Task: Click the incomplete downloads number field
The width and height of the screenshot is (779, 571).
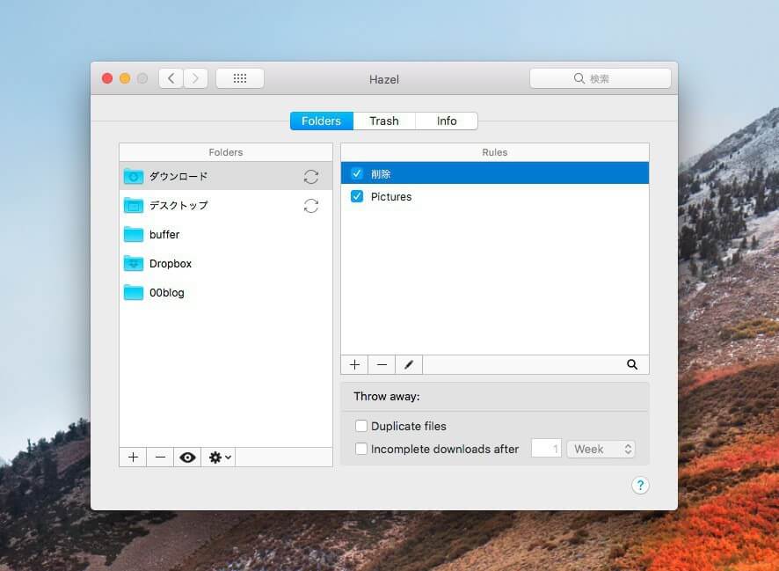Action: (x=546, y=449)
